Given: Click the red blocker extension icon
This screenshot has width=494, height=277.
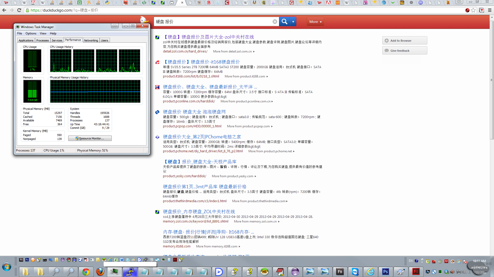Looking at the screenshot, I should point(467,10).
